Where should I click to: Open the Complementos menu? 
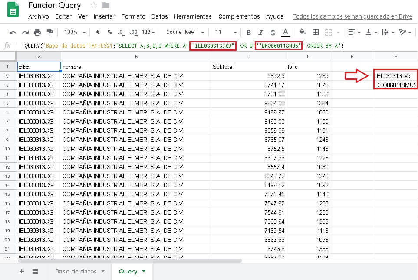(x=239, y=16)
